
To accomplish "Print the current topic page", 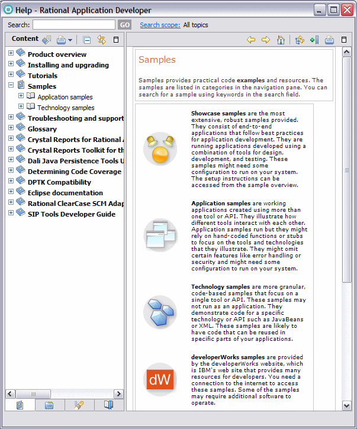I will pyautogui.click(x=329, y=40).
